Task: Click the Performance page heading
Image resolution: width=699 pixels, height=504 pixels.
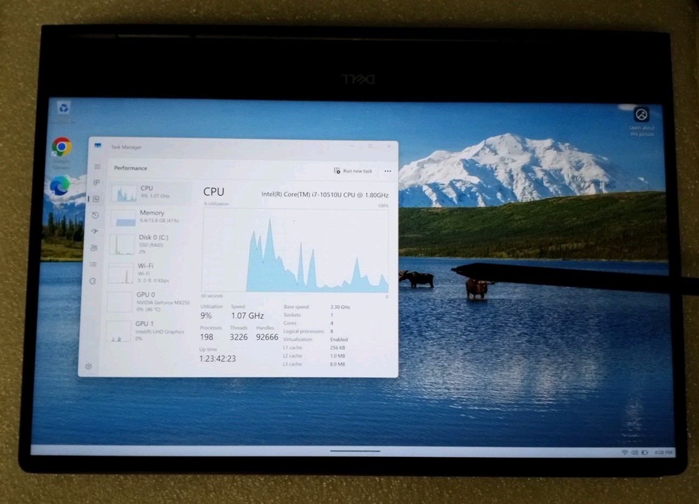Action: pos(130,168)
